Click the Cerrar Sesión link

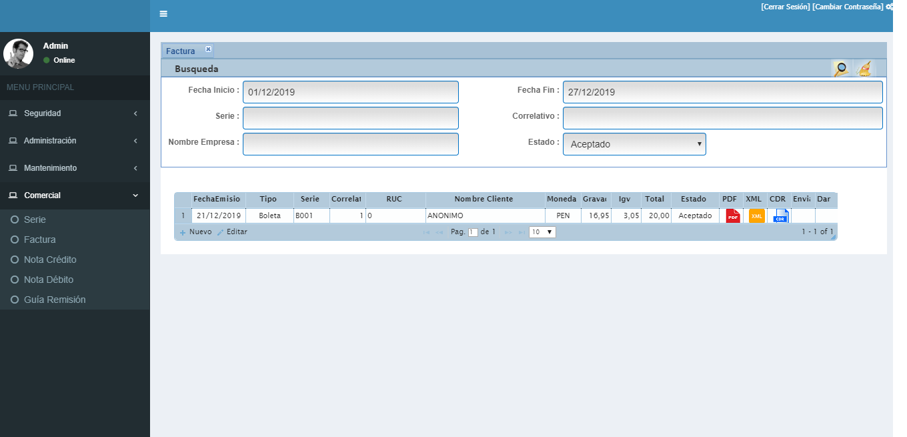[x=786, y=6]
